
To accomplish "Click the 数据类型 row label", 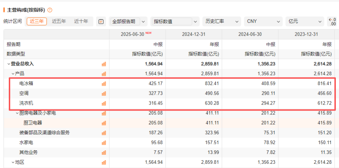I will (x=16, y=54).
